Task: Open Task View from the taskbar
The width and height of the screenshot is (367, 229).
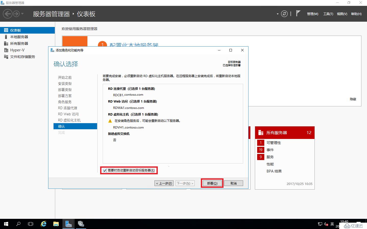Action: coord(31,224)
